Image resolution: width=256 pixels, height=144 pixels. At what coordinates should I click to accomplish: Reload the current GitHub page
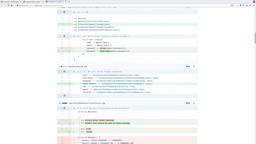pos(8,5)
